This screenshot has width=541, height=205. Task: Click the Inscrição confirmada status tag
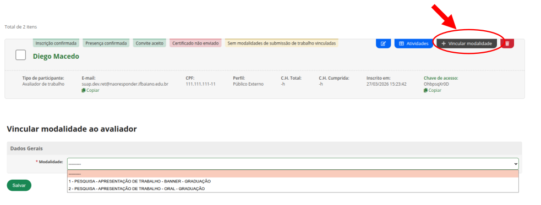[56, 43]
